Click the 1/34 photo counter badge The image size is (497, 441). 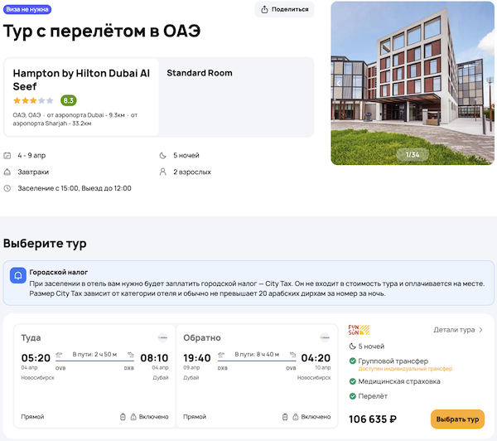coord(412,154)
